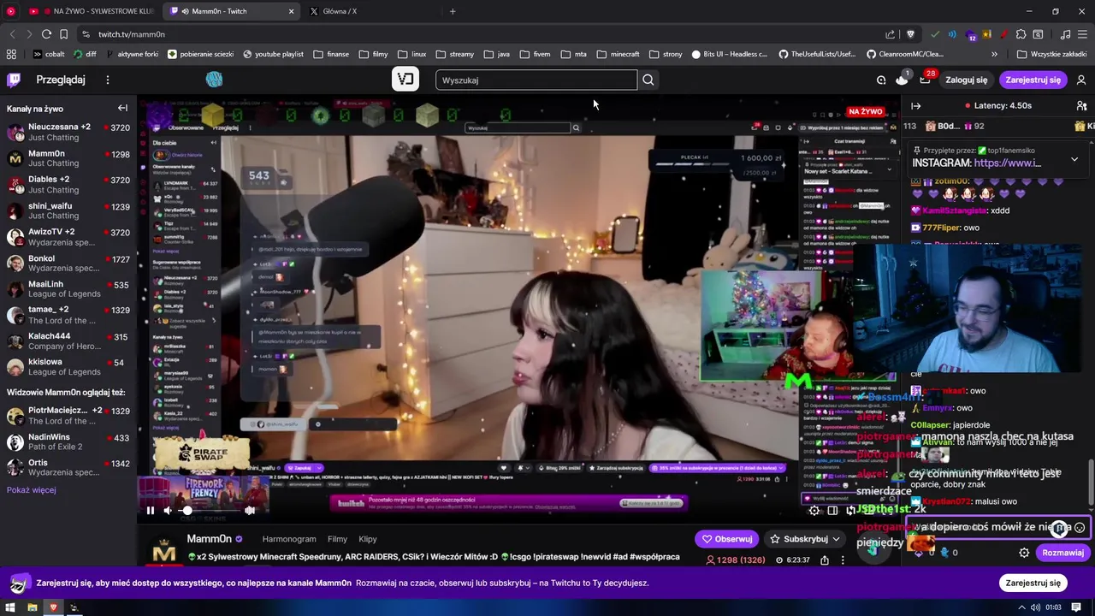Show more recommended channels (Pokaż więcej)

click(x=32, y=490)
